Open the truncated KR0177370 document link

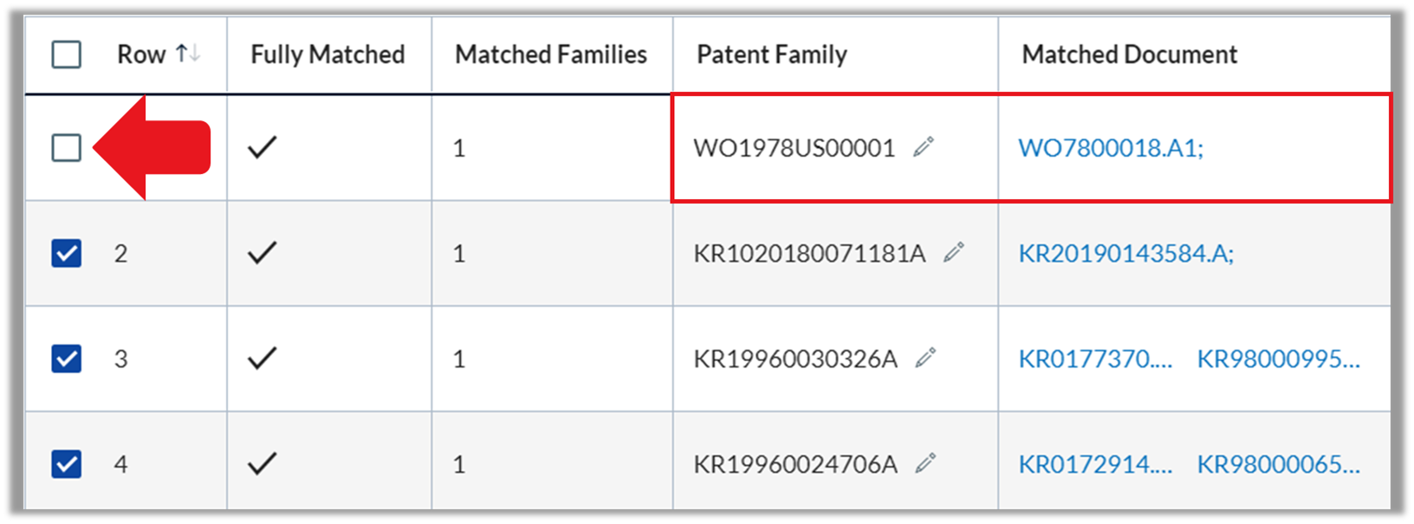pyautogui.click(x=1095, y=359)
